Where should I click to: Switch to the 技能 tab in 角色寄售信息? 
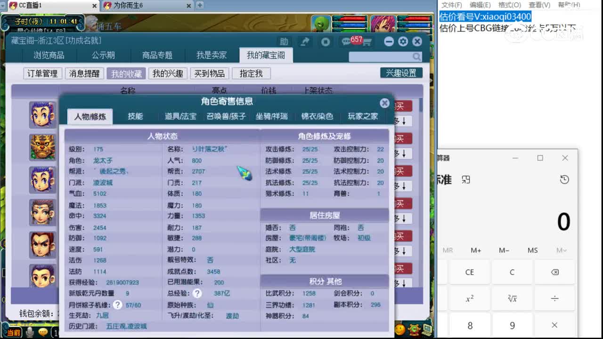click(135, 116)
